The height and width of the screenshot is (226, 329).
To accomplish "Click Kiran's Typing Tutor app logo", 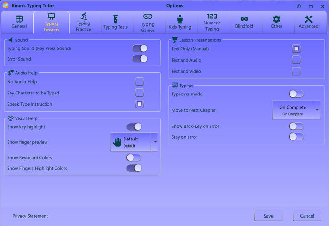I will pyautogui.click(x=6, y=6).
